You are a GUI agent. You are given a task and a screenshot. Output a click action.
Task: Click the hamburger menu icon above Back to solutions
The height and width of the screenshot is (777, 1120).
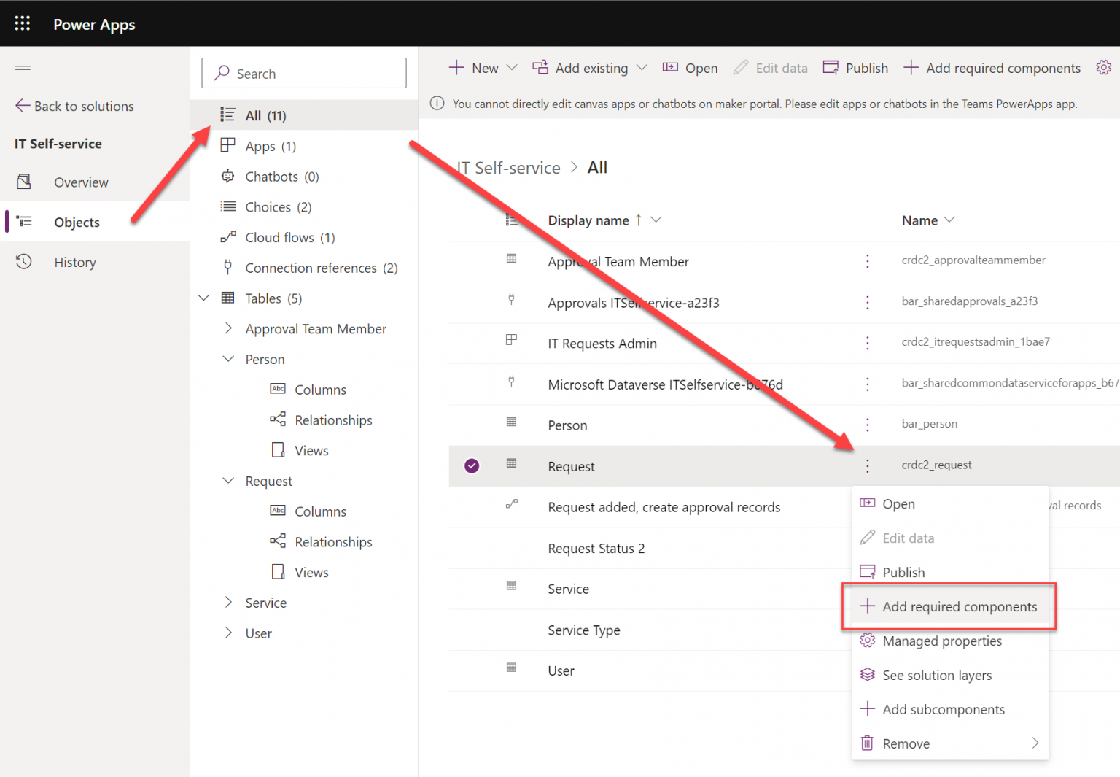point(23,66)
